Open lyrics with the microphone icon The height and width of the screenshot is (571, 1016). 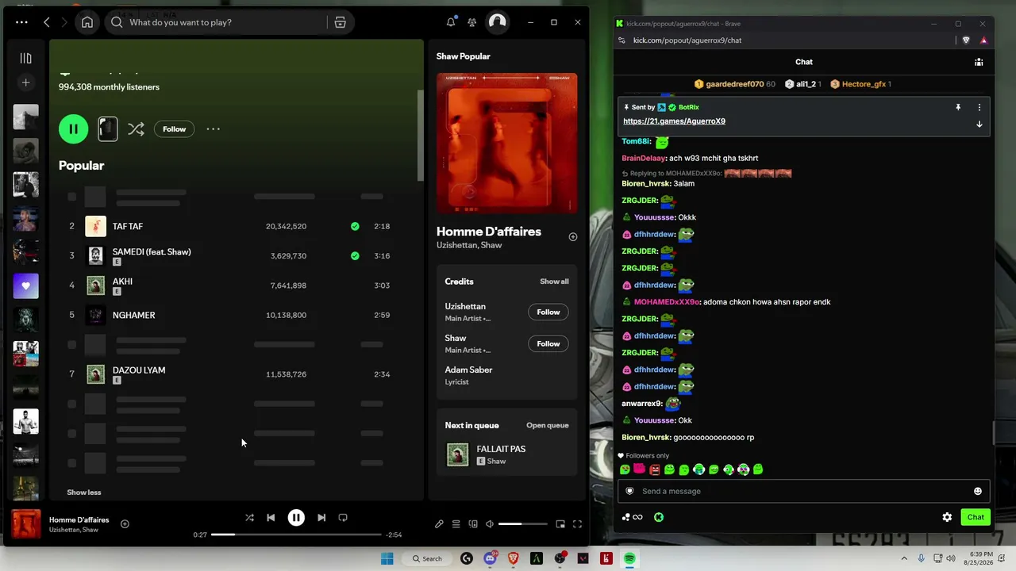[x=439, y=524]
